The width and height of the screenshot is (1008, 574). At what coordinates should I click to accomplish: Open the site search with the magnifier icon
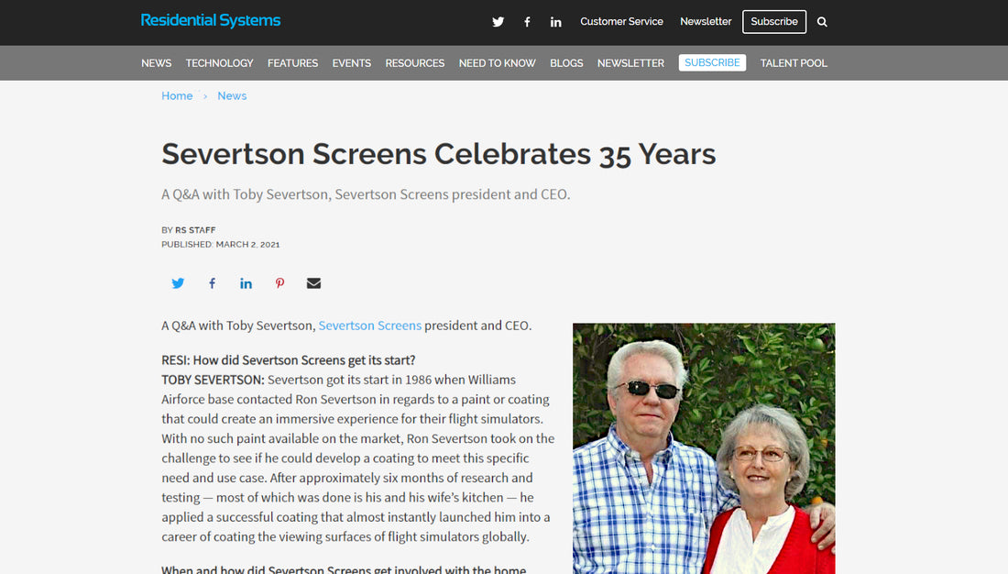(x=822, y=21)
